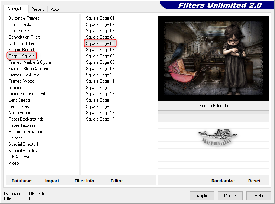Open the Database menu button
Viewport: 275px width, 204px height.
pyautogui.click(x=22, y=181)
